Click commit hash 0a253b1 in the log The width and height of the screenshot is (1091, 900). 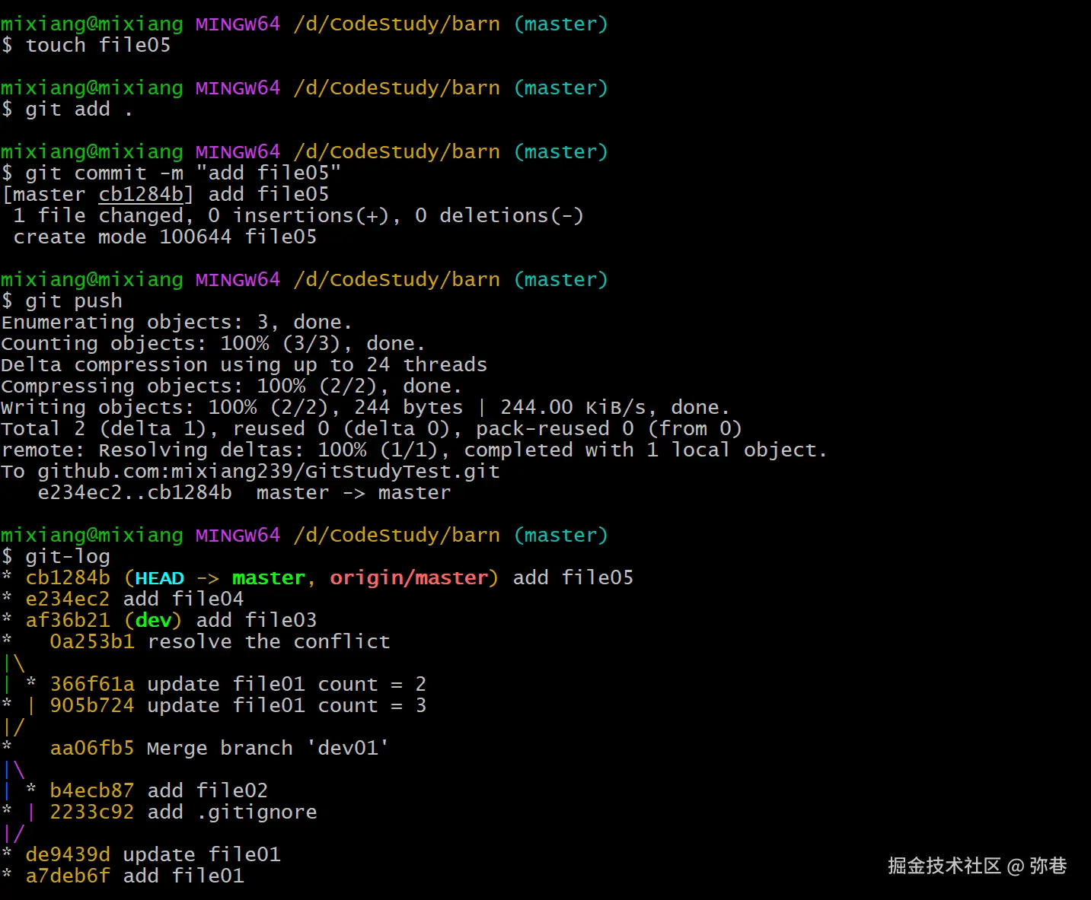92,642
